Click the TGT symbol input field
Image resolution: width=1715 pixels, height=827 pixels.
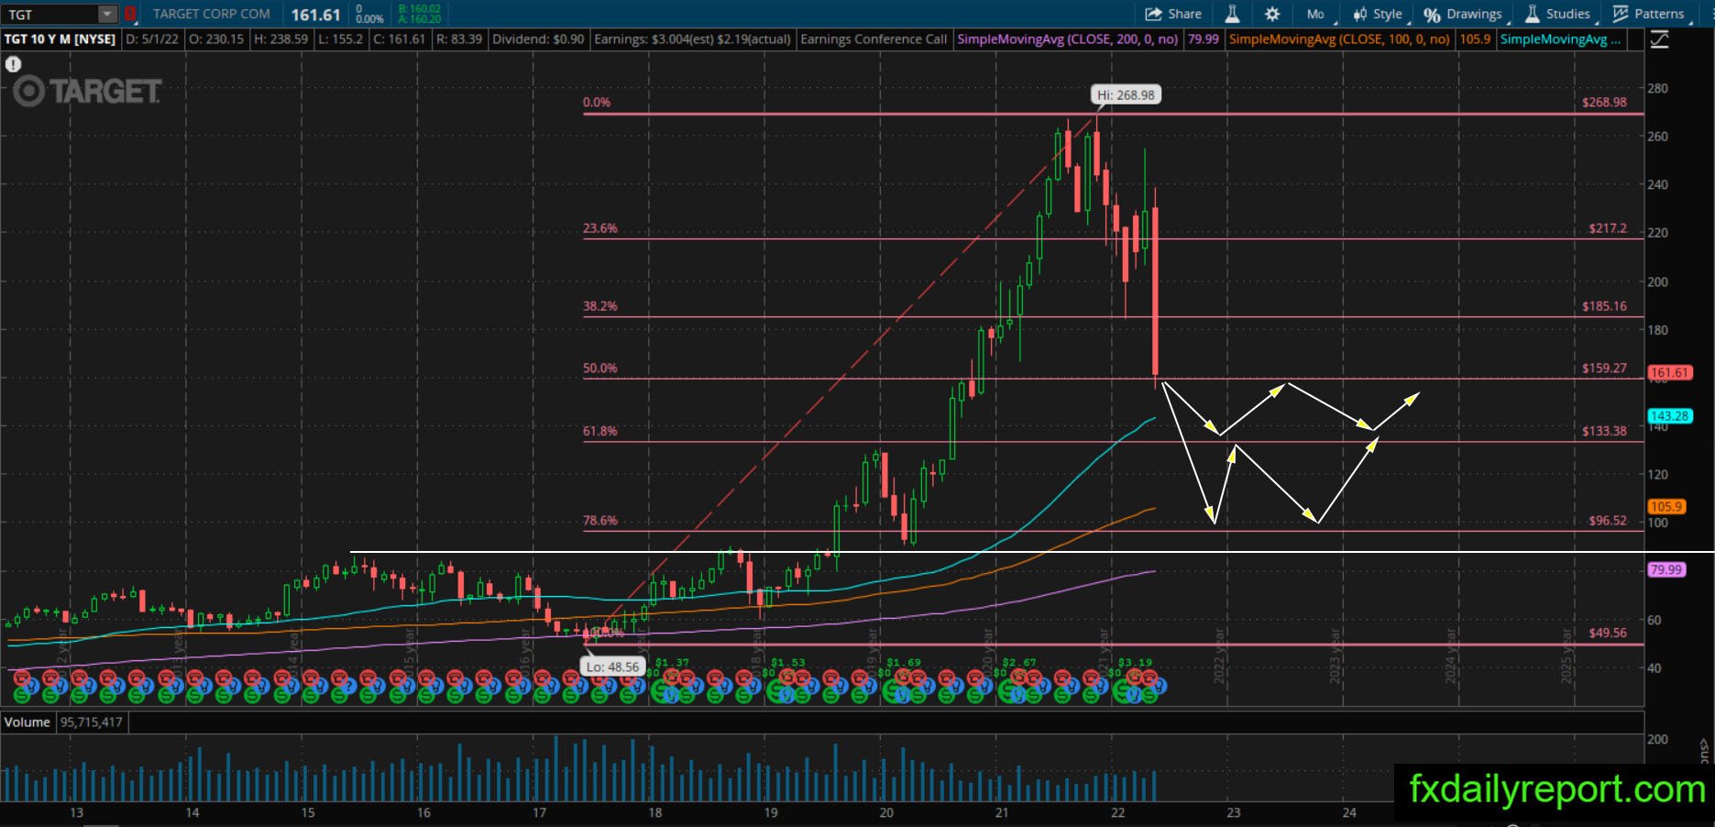pyautogui.click(x=51, y=14)
